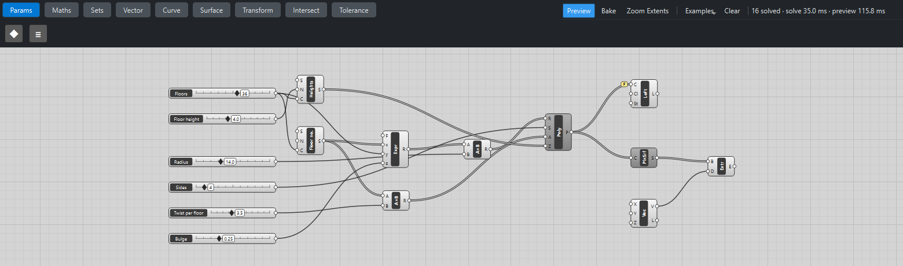The image size is (903, 266).
Task: Click the L output port of Loft node
Action: click(x=656, y=94)
